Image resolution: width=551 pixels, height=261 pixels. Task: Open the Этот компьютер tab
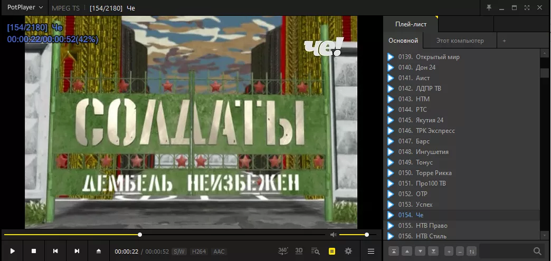pos(460,41)
